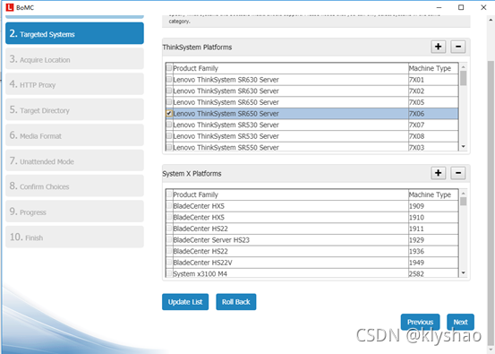The width and height of the screenshot is (495, 354).
Task: Collapse ThinkSystem Platforms with the minus button
Action: (458, 47)
